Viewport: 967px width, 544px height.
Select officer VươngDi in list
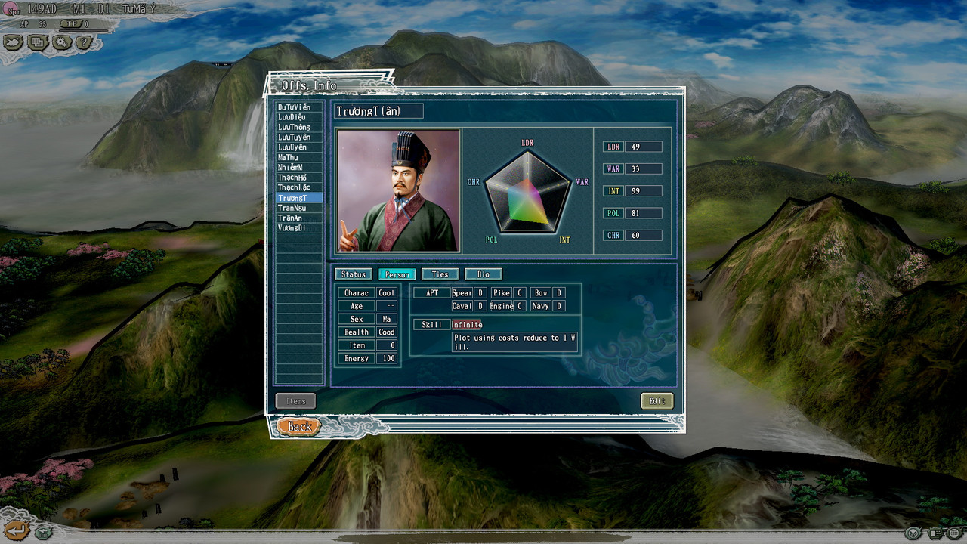299,228
